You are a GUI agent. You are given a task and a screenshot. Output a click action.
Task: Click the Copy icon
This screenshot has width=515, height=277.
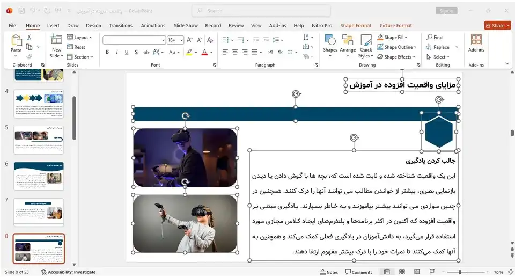tap(29, 47)
